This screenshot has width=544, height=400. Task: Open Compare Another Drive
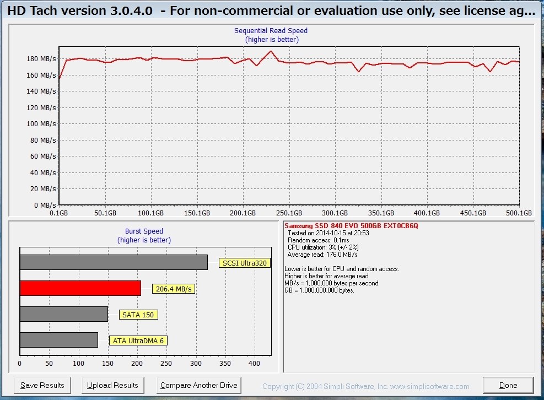tap(199, 385)
